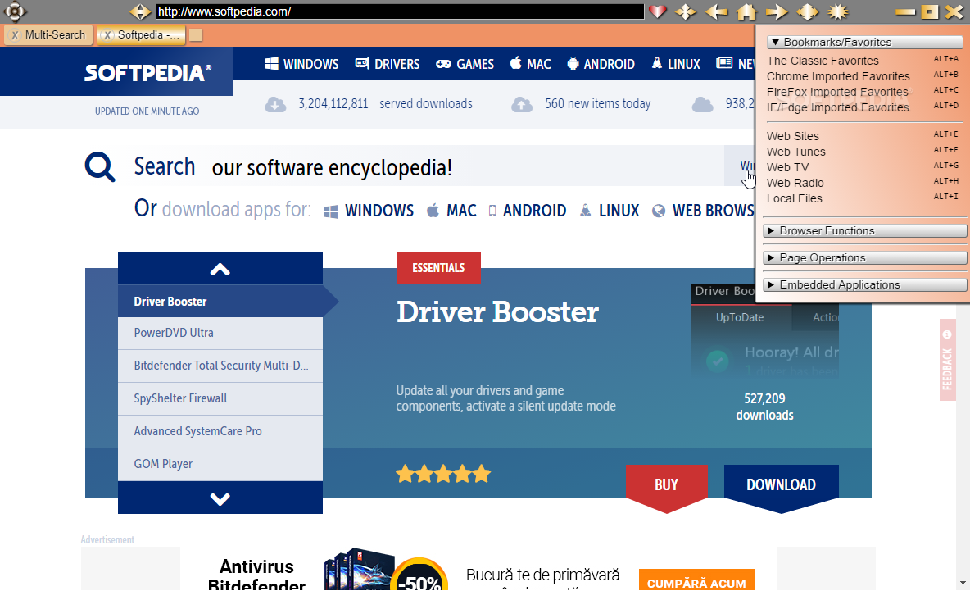Click the up chevron in the essentials list
Viewport: 970px width, 591px height.
[220, 269]
